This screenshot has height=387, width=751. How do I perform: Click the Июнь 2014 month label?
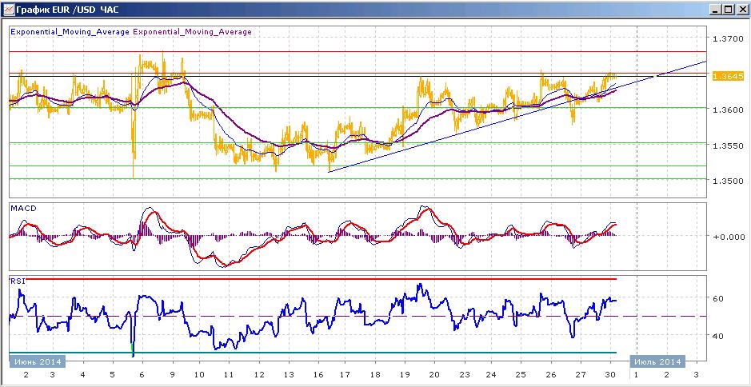pyautogui.click(x=37, y=361)
